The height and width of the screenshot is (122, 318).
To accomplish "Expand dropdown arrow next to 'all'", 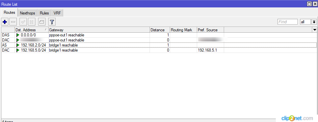I will pyautogui.click(x=314, y=22).
